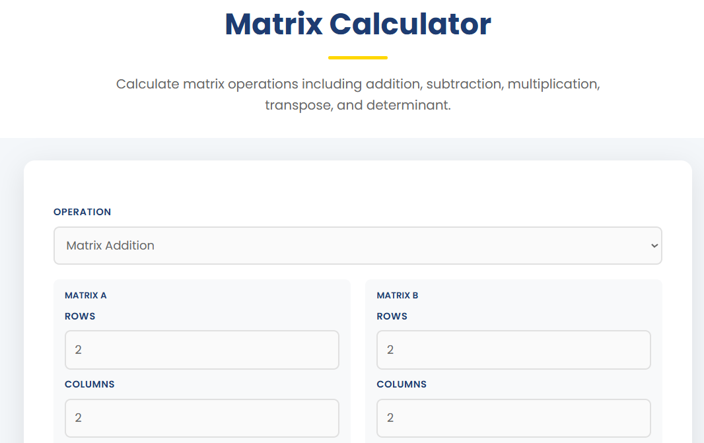Click the Matrix A rows input field
Screen dimensions: 704x443
201,349
